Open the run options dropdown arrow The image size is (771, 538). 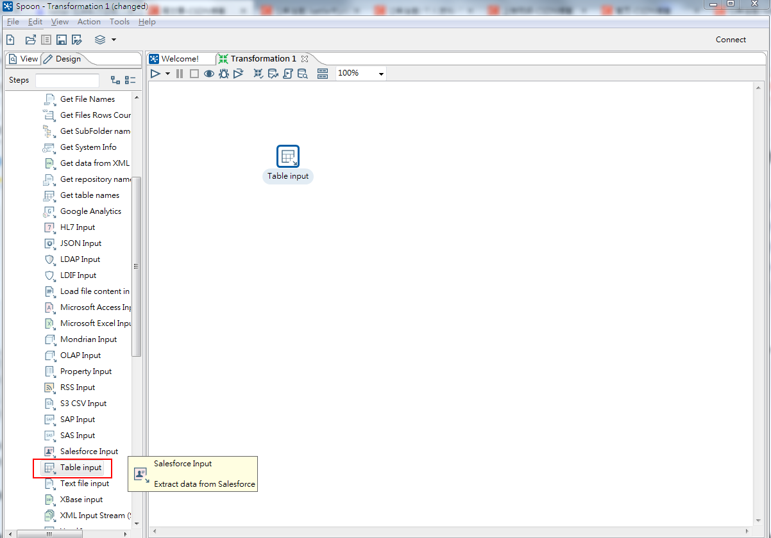click(x=167, y=73)
